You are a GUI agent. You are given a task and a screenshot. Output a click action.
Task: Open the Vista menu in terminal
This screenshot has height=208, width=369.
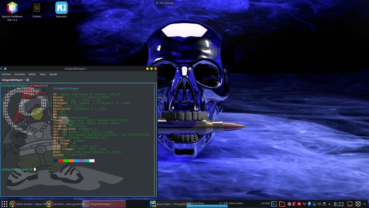coord(43,74)
